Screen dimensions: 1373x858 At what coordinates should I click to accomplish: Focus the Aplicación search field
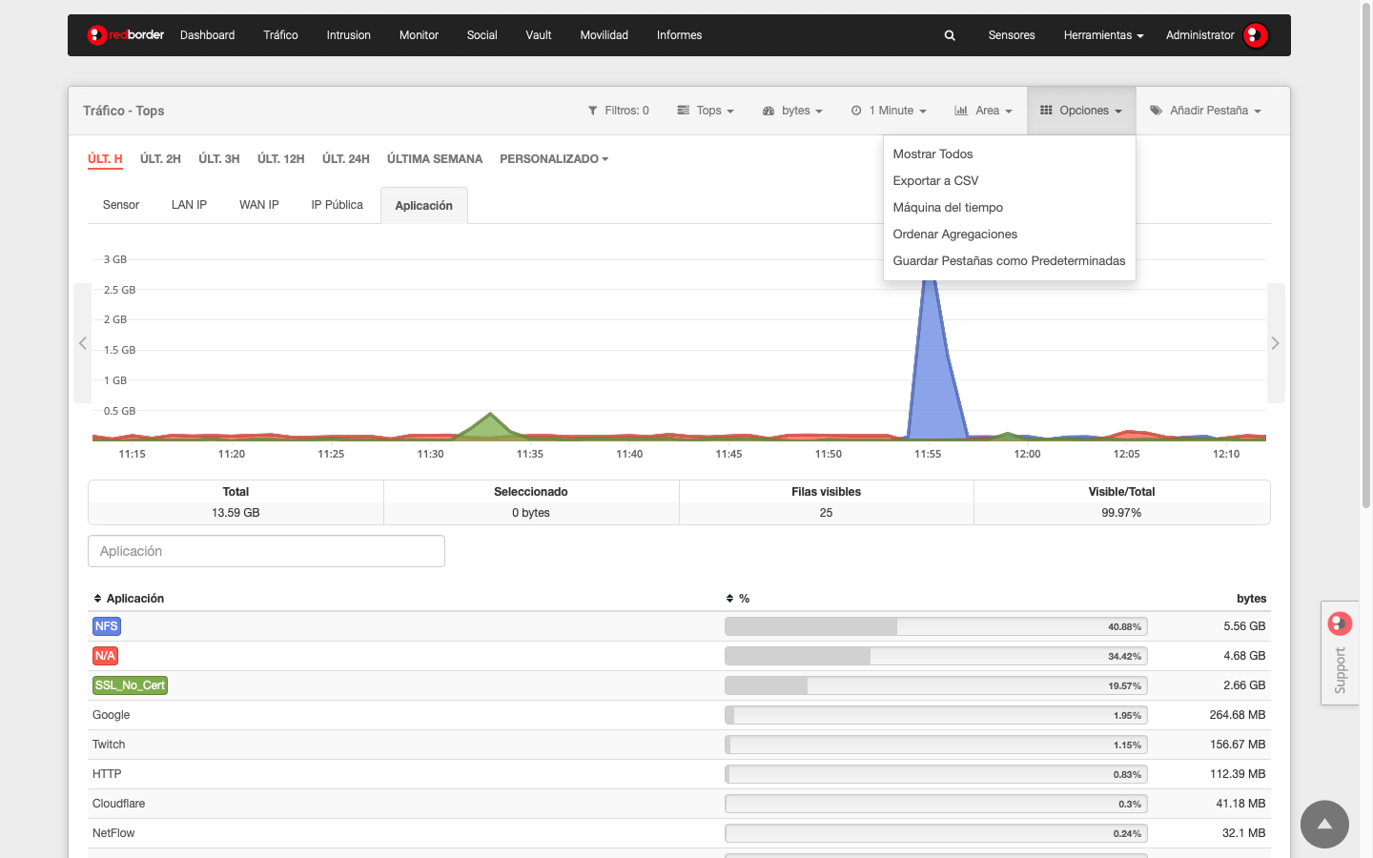click(266, 551)
